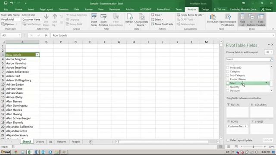Click the Drill Down arrow icon
This screenshot has height=155, width=276.
pos(46,17)
